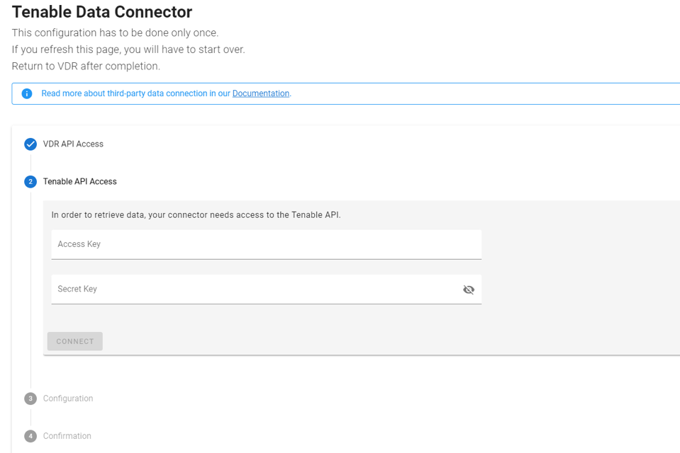The image size is (680, 453).
Task: Click the 'In order to retrieve data' description
Action: 196,214
